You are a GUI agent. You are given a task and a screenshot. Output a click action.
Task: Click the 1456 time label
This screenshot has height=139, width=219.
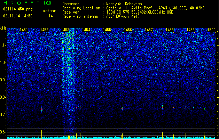tap(128, 30)
